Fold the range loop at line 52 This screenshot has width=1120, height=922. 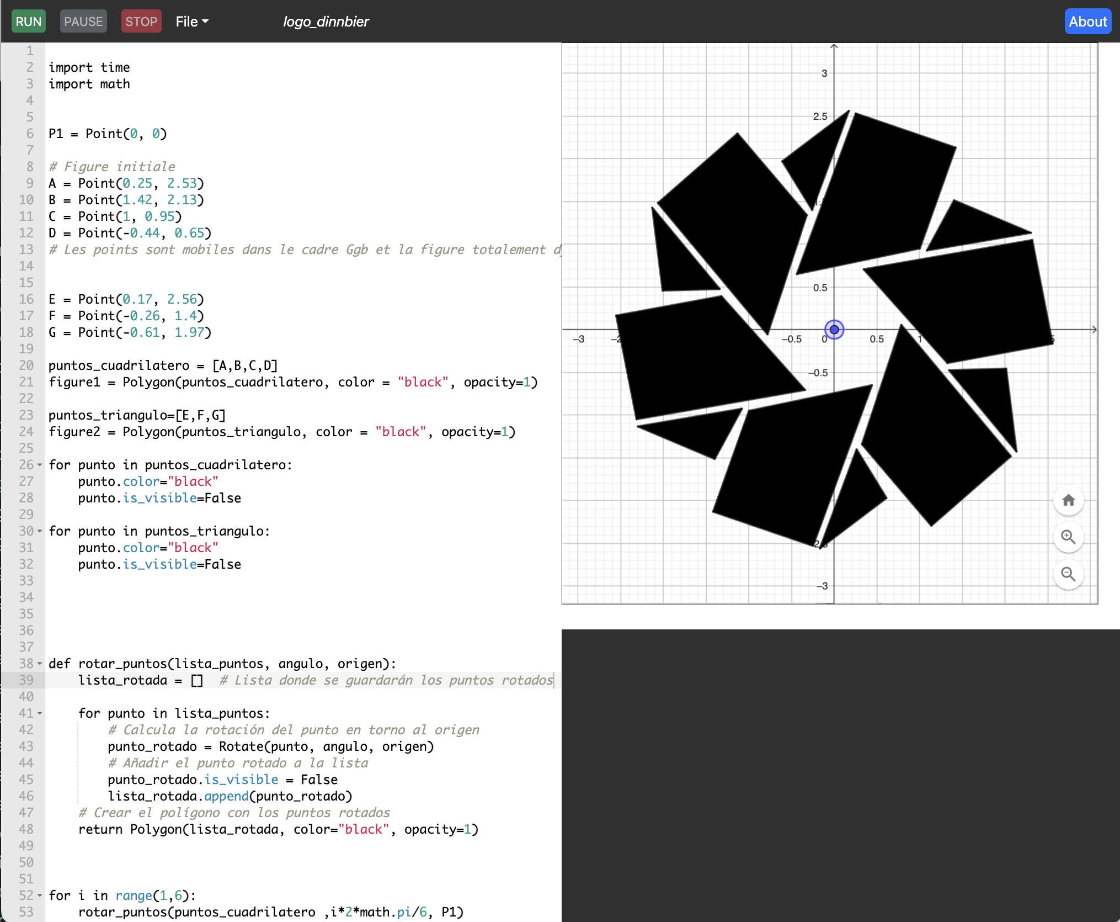[x=40, y=895]
